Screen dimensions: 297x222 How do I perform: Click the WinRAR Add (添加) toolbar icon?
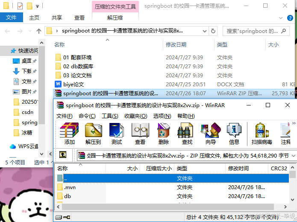[69, 134]
